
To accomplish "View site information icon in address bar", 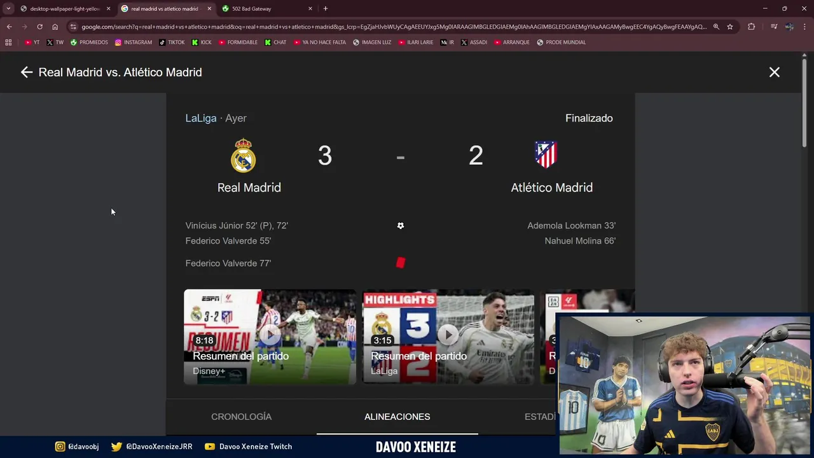I will [x=73, y=27].
